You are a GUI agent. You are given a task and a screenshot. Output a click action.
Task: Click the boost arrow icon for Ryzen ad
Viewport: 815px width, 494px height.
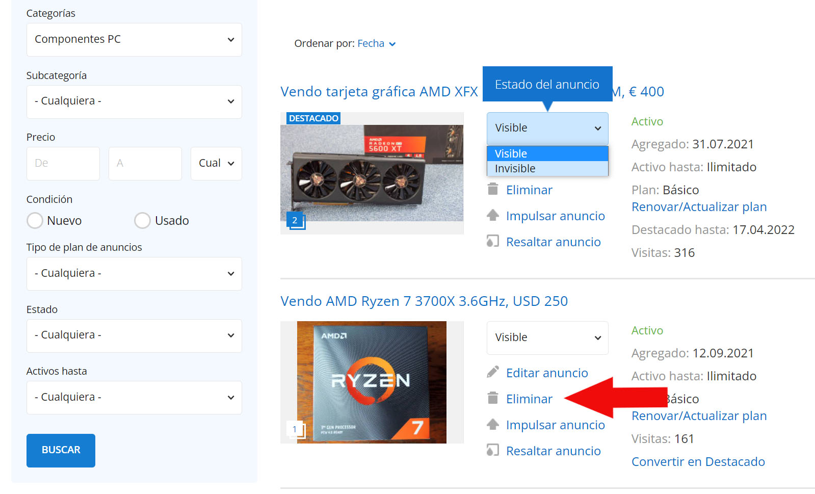492,424
